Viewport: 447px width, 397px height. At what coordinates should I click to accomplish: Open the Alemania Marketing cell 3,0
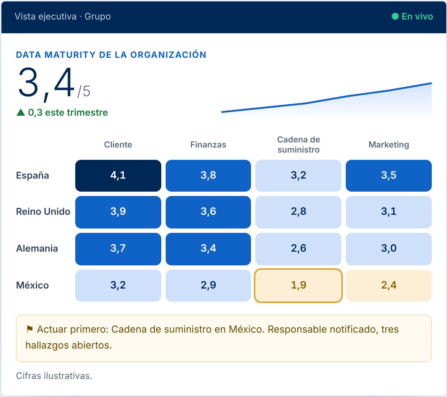pyautogui.click(x=389, y=249)
